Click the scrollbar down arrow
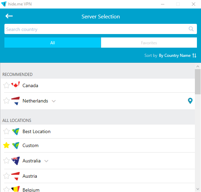This screenshot has height=192, width=201. (x=198, y=189)
